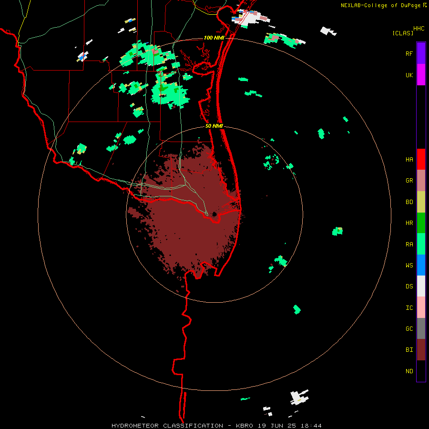Click the "DS" legend label
429x429 pixels.
click(409, 286)
